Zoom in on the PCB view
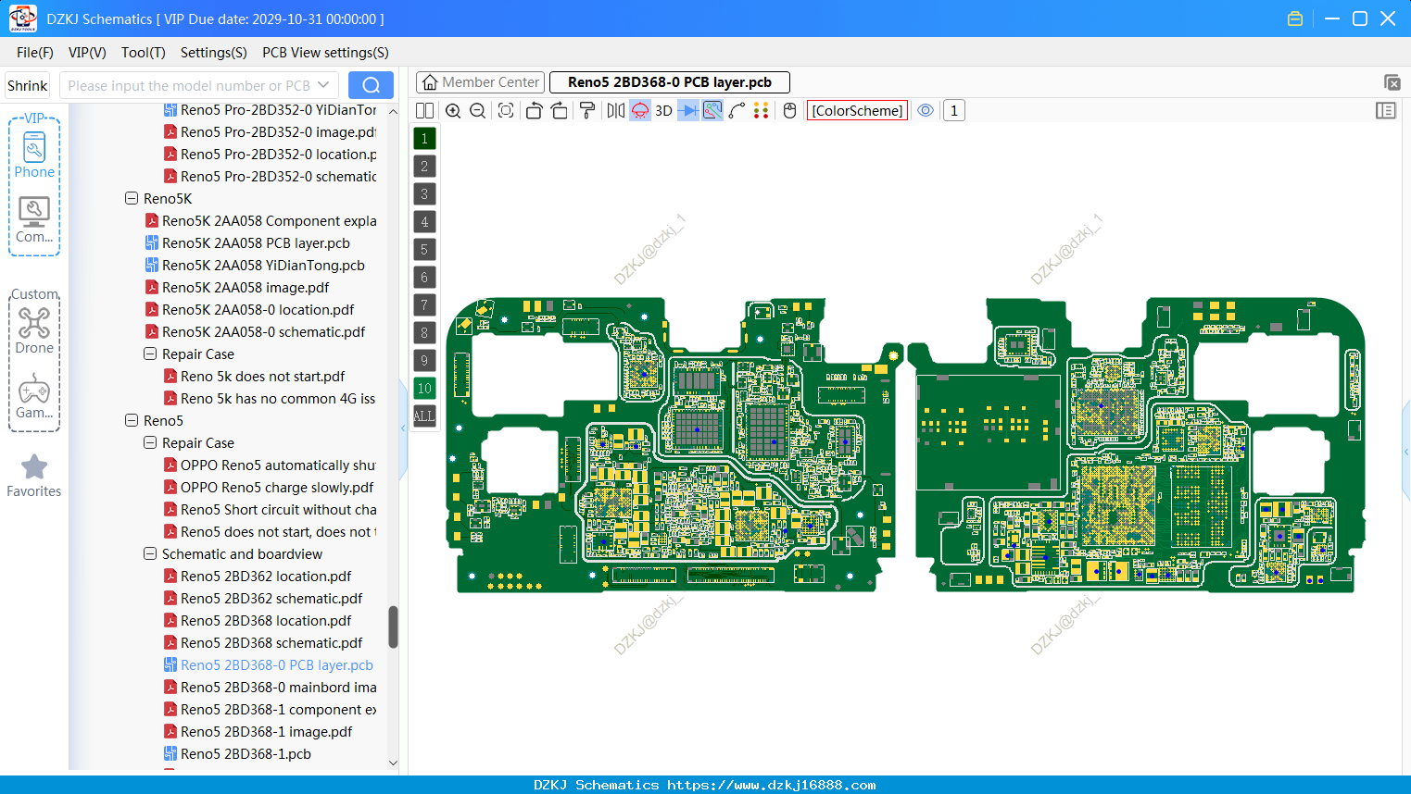 [x=453, y=111]
